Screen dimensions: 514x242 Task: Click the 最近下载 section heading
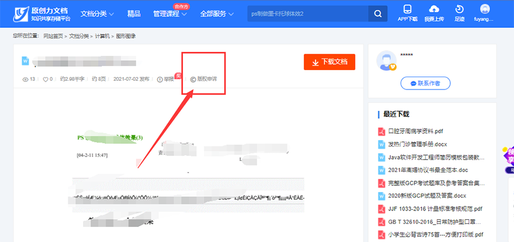point(397,114)
